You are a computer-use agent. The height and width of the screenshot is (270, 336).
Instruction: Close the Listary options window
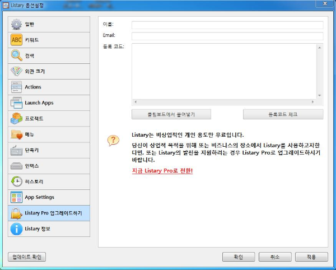pyautogui.click(x=325, y=3)
